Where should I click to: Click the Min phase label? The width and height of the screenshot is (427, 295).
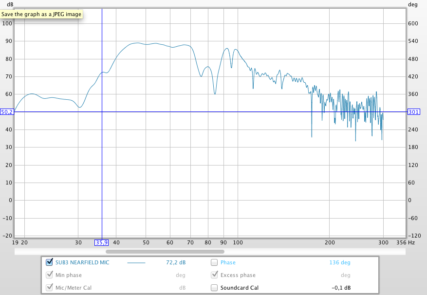pos(69,275)
